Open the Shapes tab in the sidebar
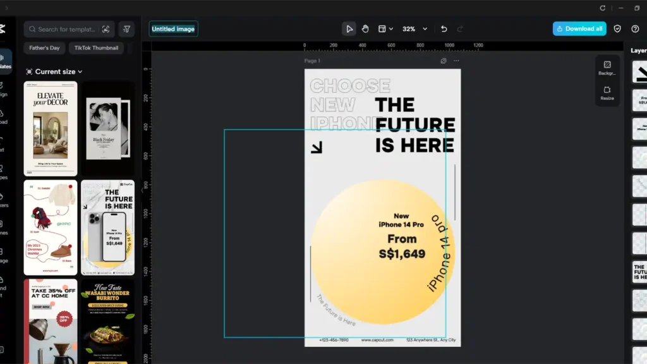 click(4, 172)
